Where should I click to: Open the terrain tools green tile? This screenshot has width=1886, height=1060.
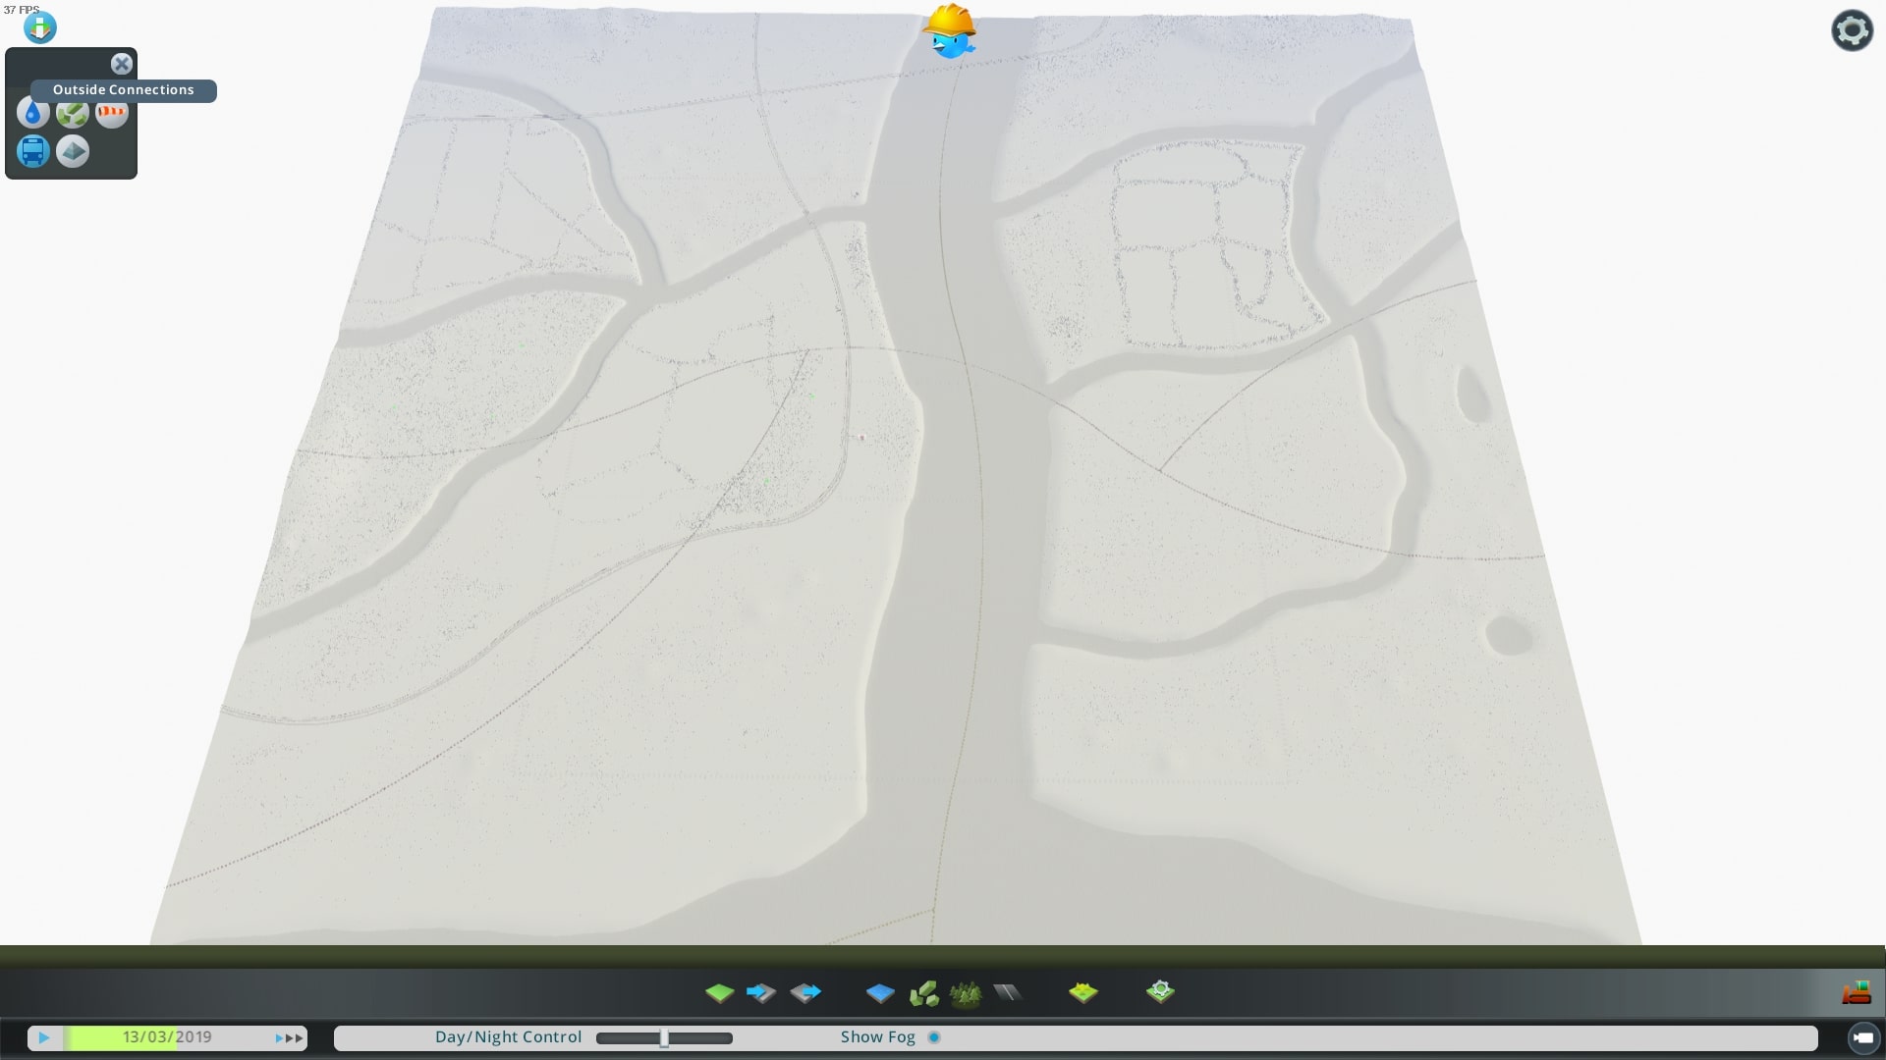[719, 993]
